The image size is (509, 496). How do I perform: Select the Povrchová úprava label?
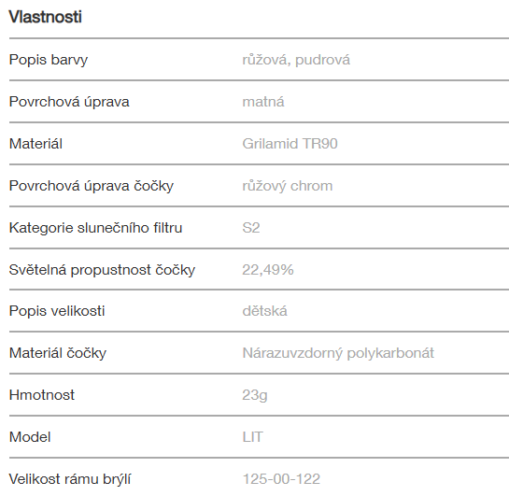(x=69, y=102)
